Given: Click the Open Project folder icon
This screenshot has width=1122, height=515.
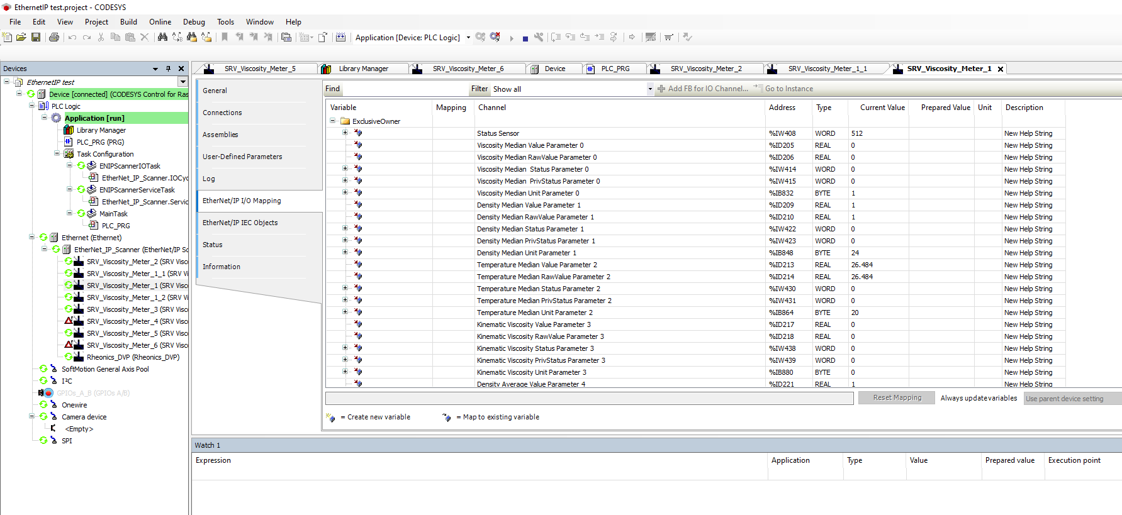Looking at the screenshot, I should coord(21,37).
